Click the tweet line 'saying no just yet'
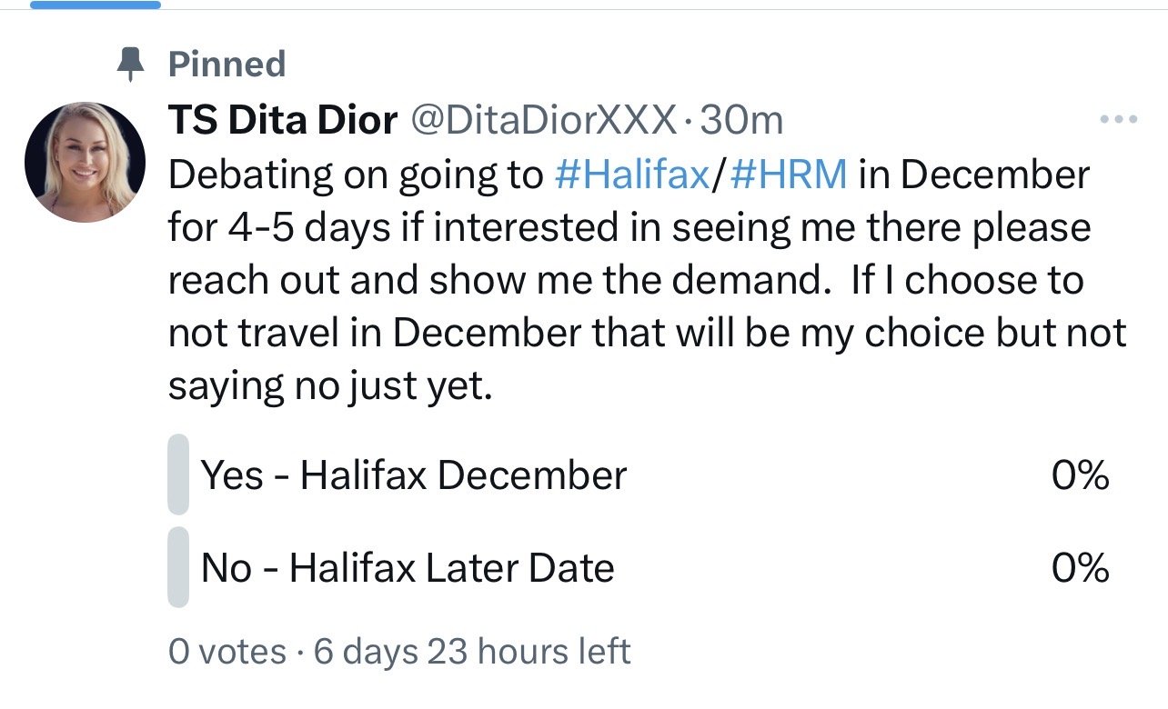Screen dimensions: 1168x709 pyautogui.click(x=329, y=386)
